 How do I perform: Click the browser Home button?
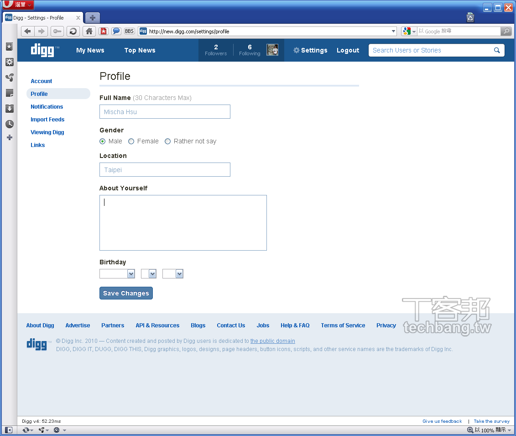89,31
